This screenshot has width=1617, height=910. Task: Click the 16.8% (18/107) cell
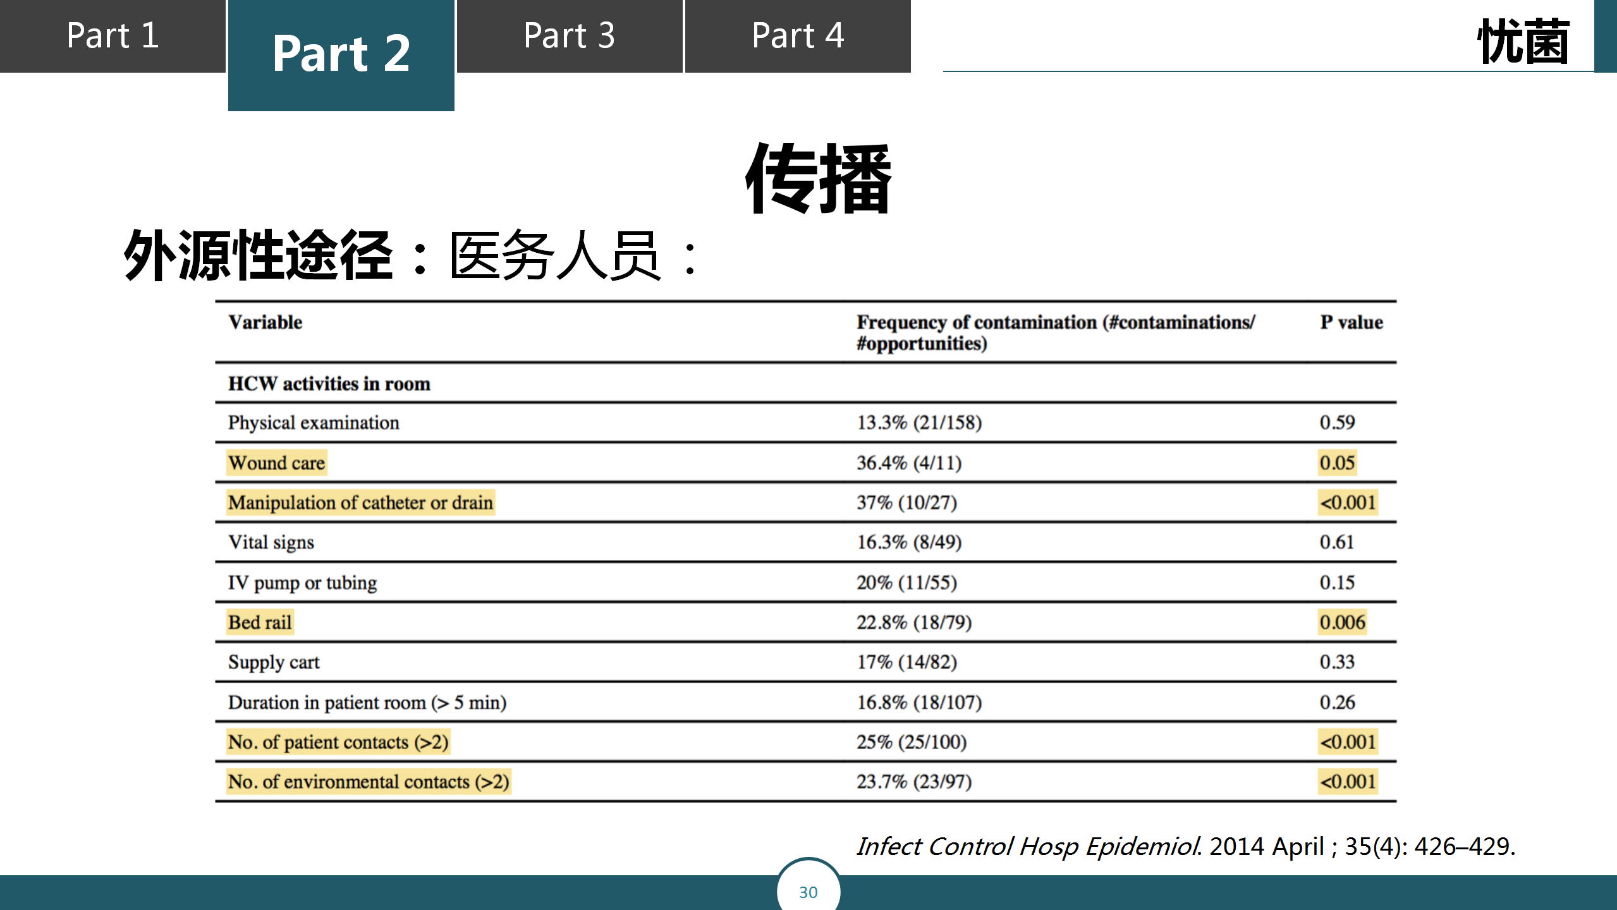coord(919,702)
